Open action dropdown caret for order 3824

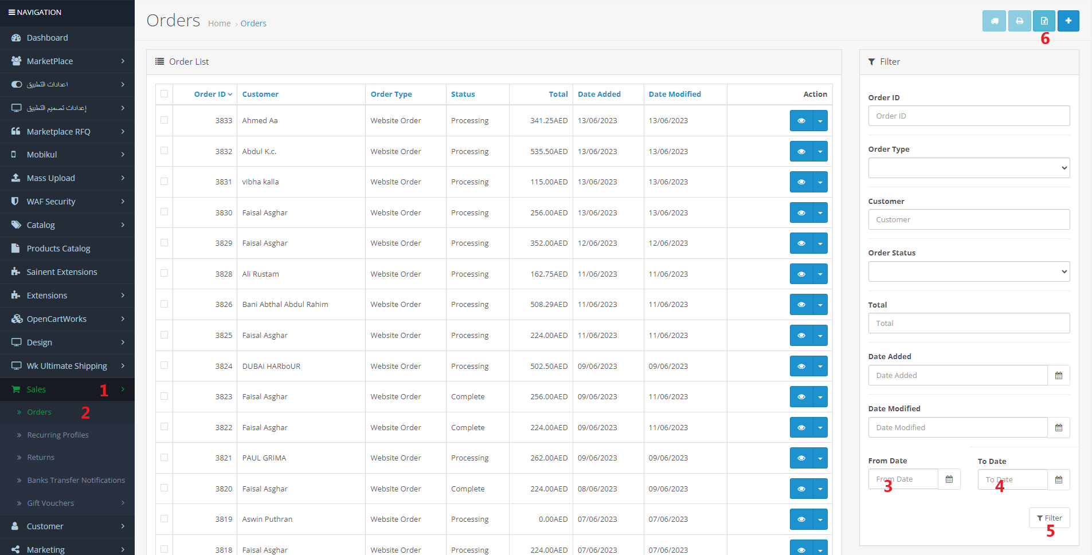(820, 367)
